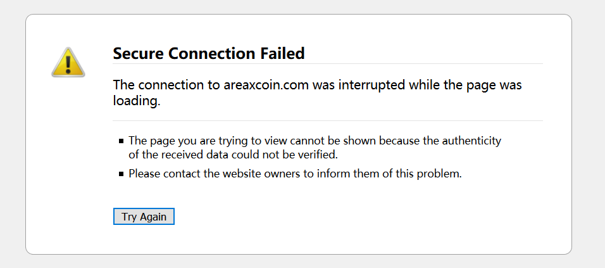Click the word 'problem.' ending the second bullet
605x268 pixels.
pyautogui.click(x=444, y=174)
